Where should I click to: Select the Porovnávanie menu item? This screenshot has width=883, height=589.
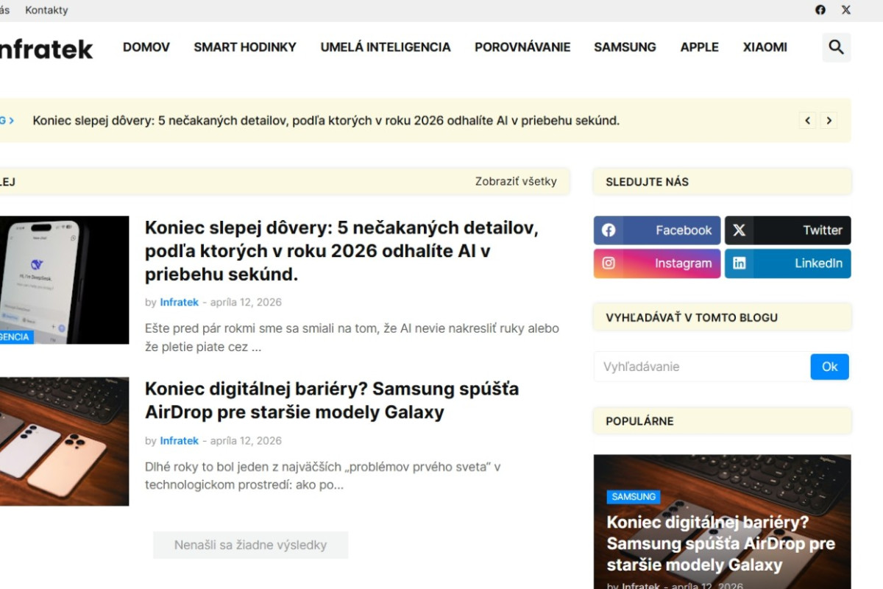(x=522, y=47)
